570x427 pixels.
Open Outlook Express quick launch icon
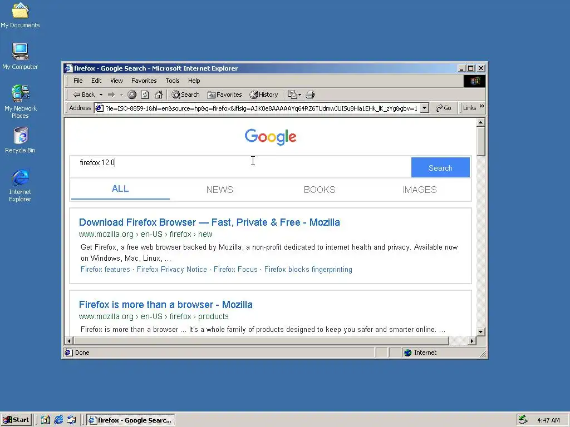(x=71, y=420)
